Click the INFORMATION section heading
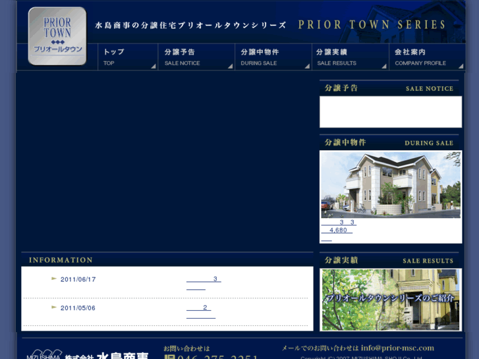479x359 pixels. point(61,260)
